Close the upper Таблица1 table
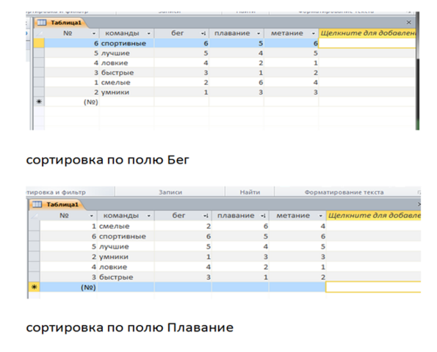The width and height of the screenshot is (437, 352). pos(408,23)
